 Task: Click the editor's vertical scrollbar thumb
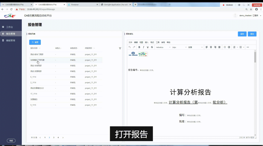pos(255,57)
